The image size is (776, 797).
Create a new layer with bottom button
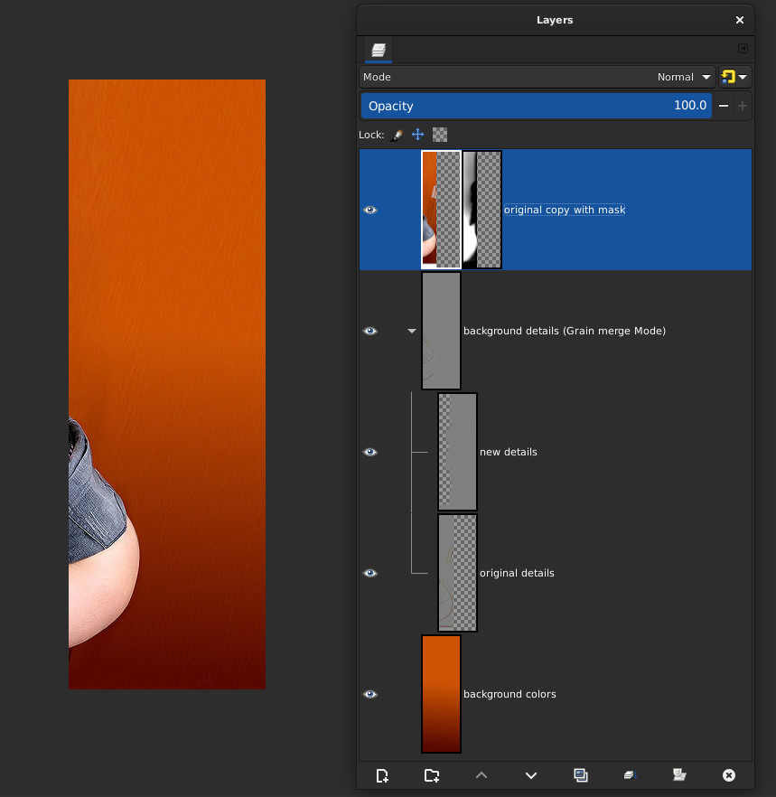[382, 775]
